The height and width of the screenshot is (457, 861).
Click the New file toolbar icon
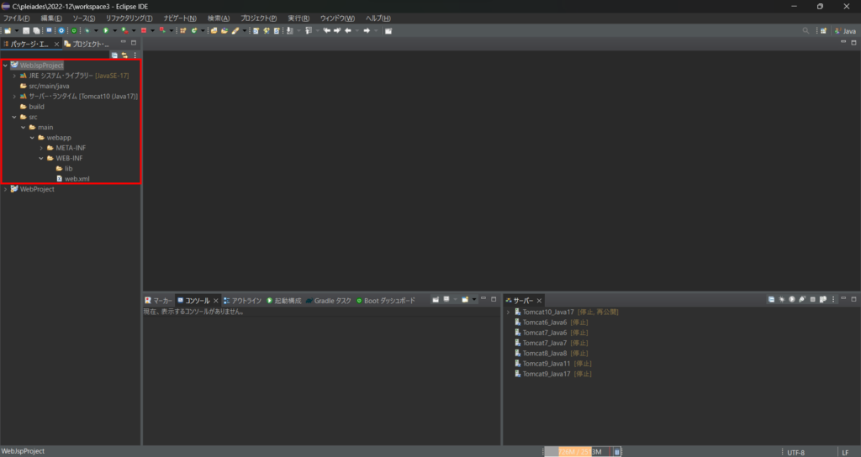click(7, 30)
